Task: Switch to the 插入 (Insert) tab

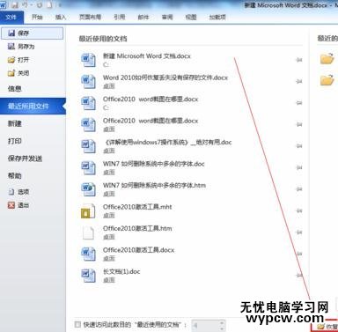Action: pos(61,17)
